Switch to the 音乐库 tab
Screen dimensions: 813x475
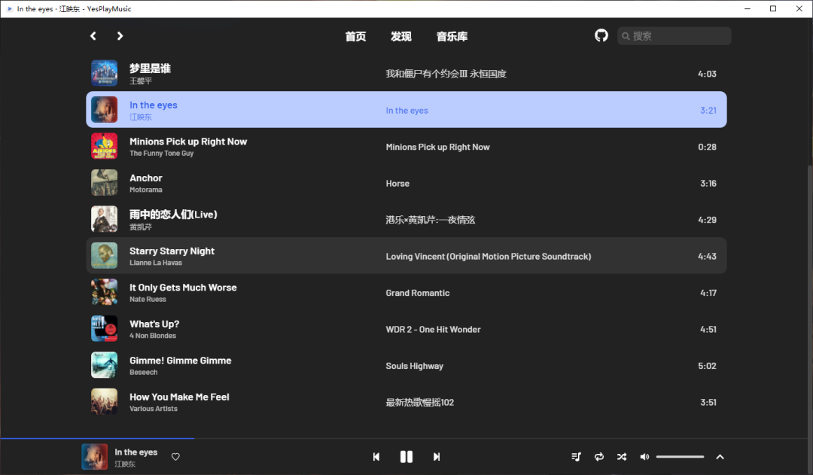coord(452,36)
